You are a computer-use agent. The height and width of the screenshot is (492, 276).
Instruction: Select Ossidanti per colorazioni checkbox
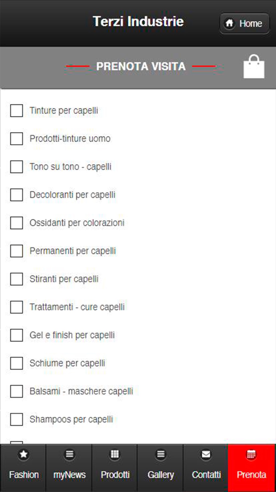pyautogui.click(x=17, y=223)
